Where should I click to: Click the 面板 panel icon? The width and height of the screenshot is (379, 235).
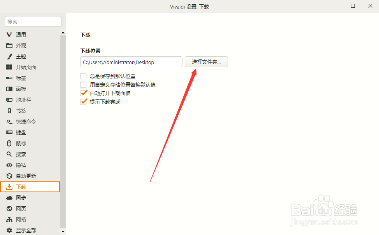(x=9, y=89)
